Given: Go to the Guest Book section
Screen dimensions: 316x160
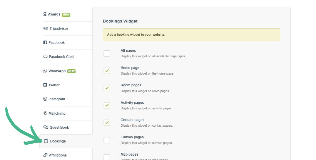Looking at the screenshot, I should coord(59,128).
